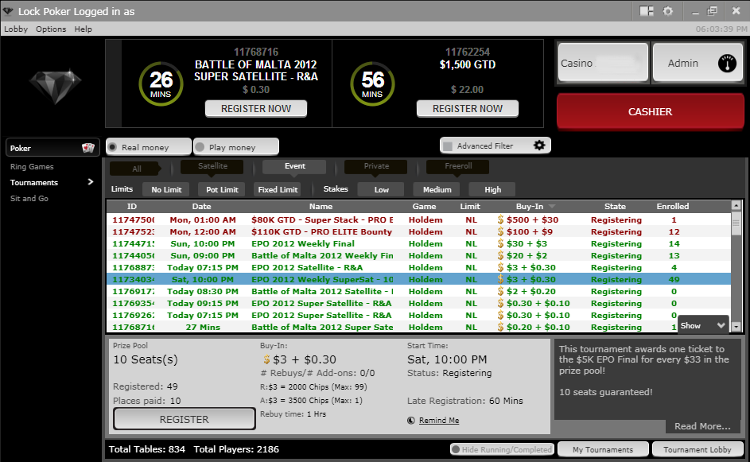Open the Show dropdown

[x=703, y=325]
